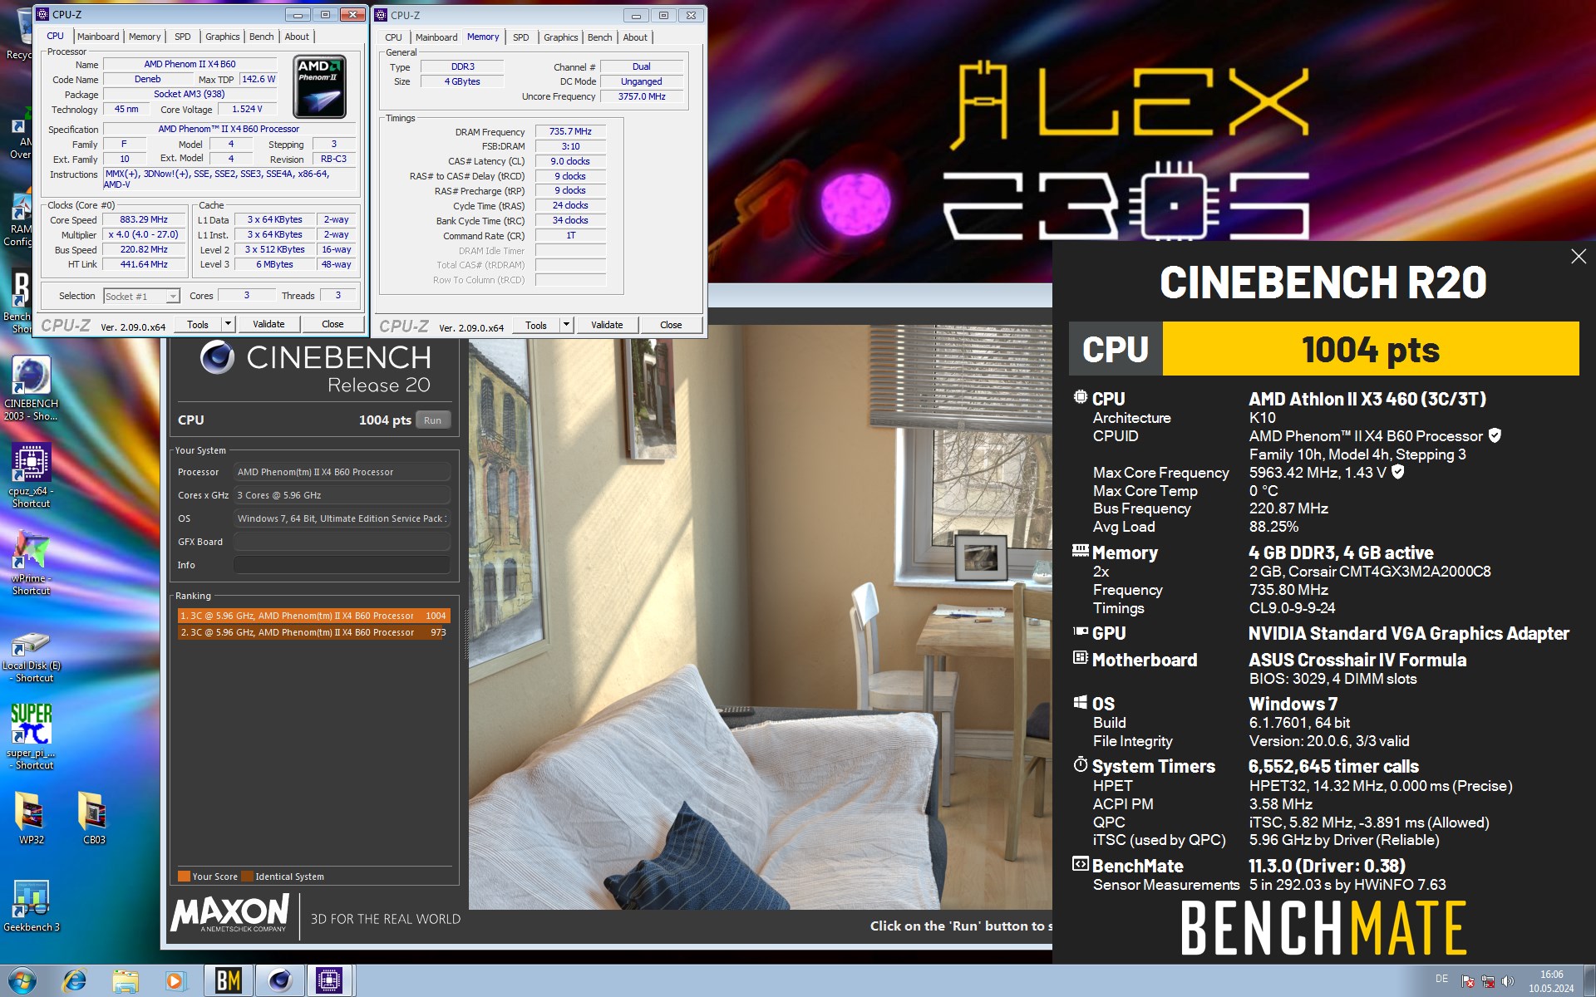The height and width of the screenshot is (997, 1596).
Task: Select first ranking entry scoring 1004
Action: click(x=313, y=616)
